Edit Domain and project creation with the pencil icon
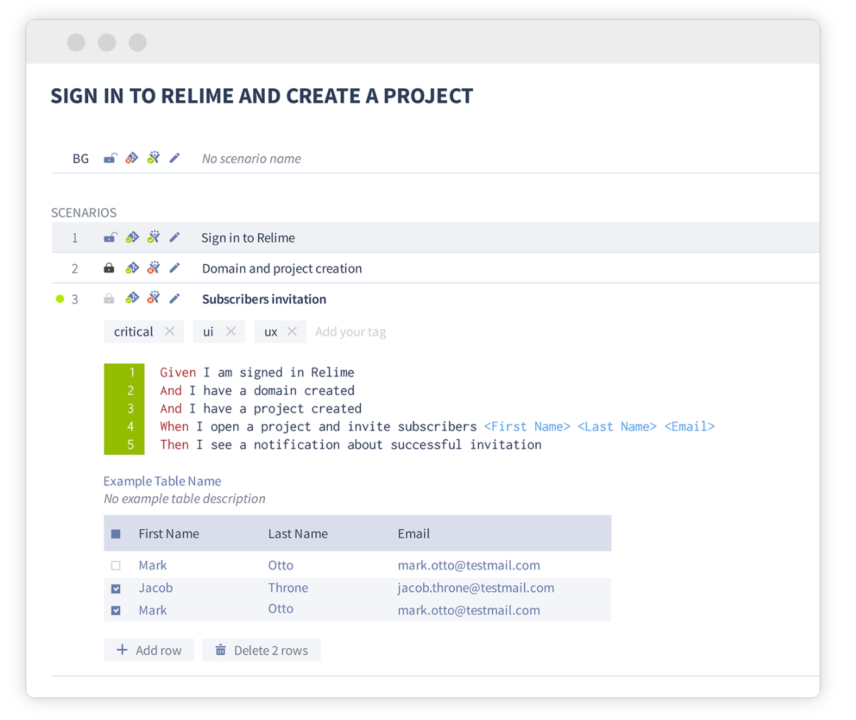 (x=175, y=268)
